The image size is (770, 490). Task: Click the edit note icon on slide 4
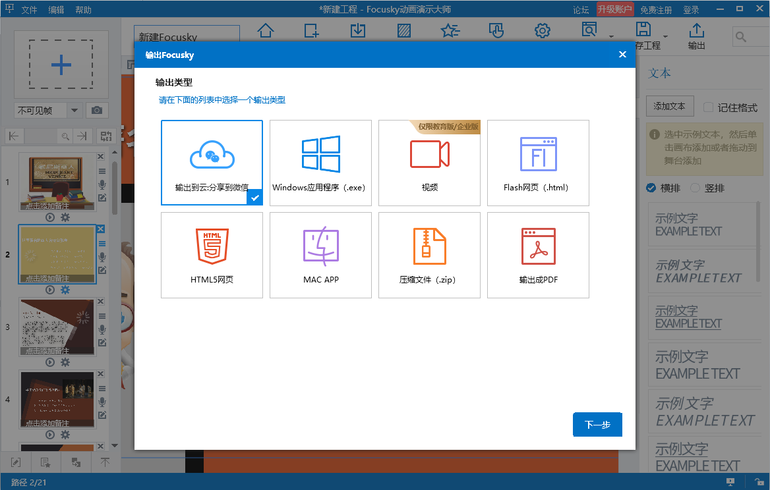pyautogui.click(x=102, y=415)
